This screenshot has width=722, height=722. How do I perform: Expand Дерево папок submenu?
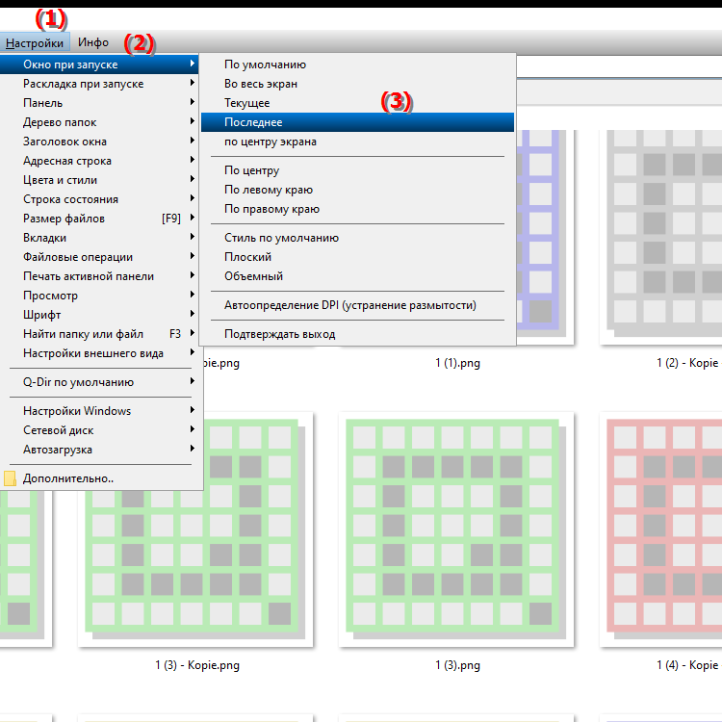click(99, 122)
